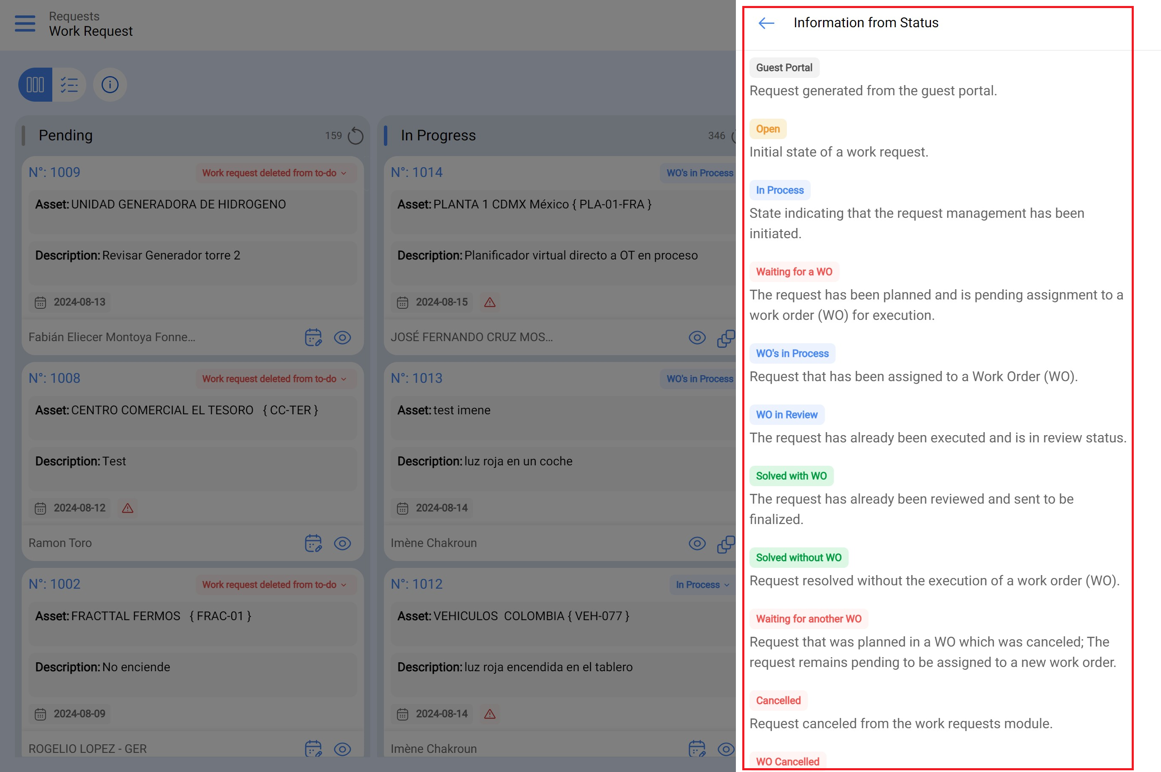The width and height of the screenshot is (1161, 772).
Task: View request 1012 details with eye icon
Action: 726,749
